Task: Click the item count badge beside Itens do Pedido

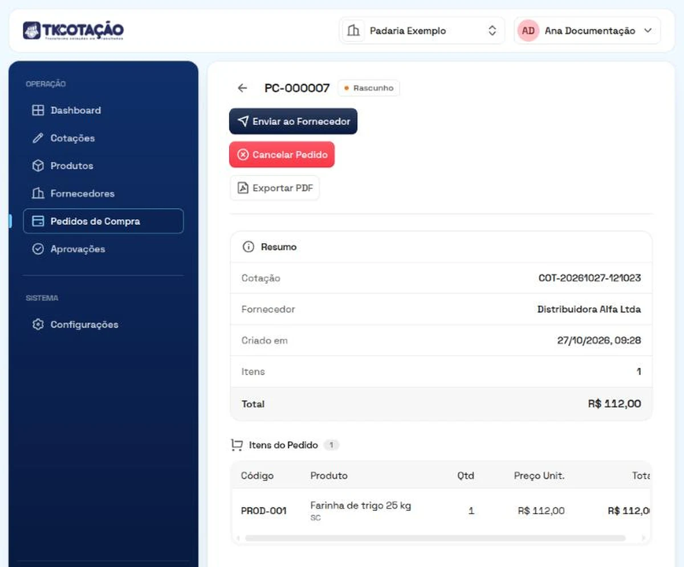Action: coord(331,445)
